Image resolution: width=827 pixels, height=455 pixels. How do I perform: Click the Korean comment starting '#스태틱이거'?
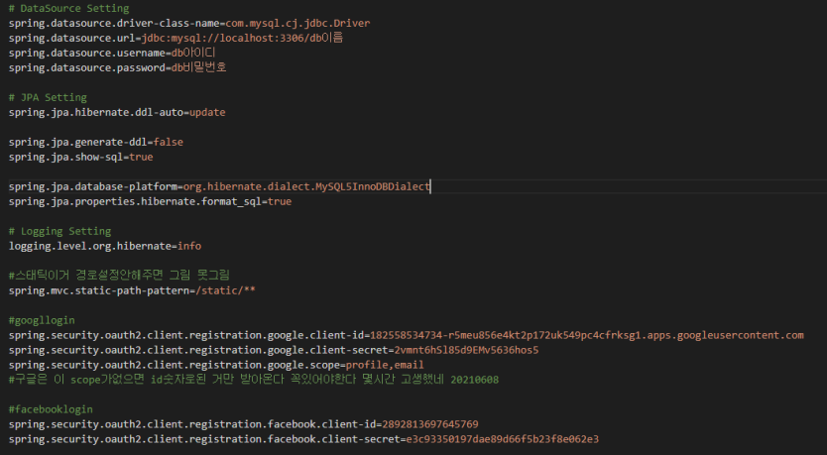(119, 276)
